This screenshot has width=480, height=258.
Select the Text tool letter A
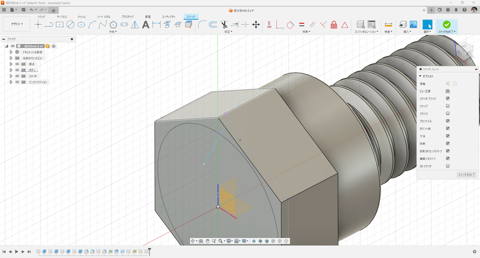tap(146, 25)
